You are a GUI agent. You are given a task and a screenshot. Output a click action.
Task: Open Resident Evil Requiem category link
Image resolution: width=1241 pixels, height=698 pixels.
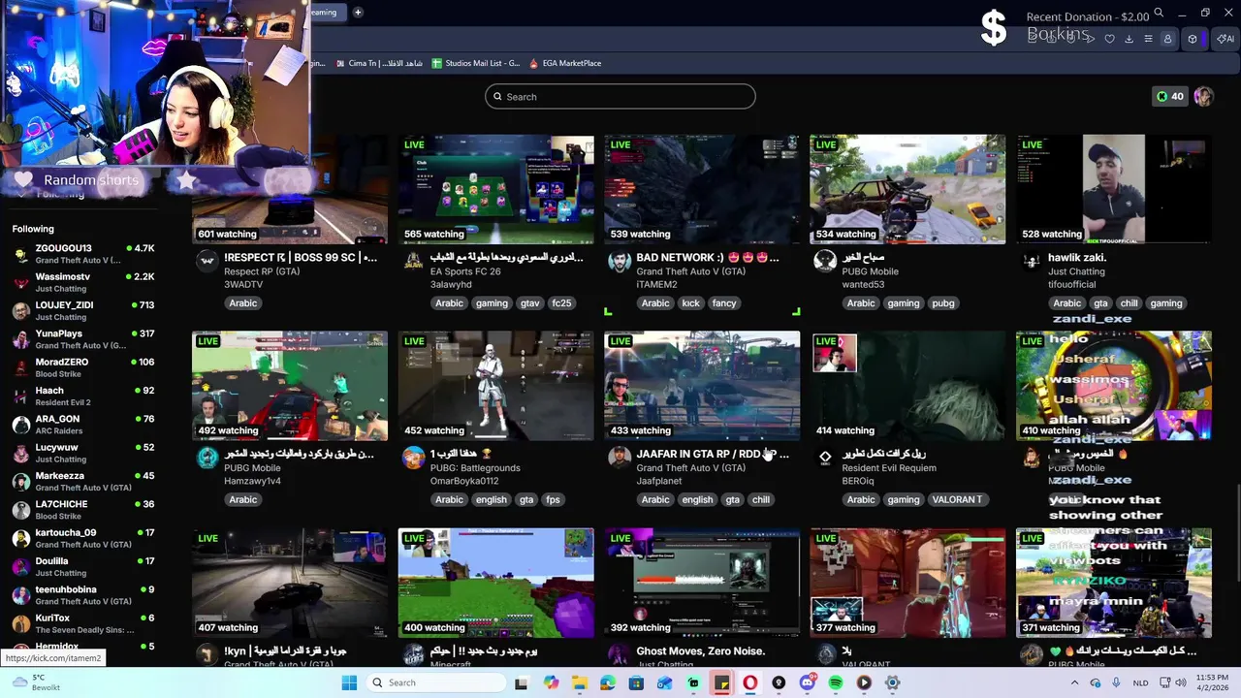(x=889, y=468)
